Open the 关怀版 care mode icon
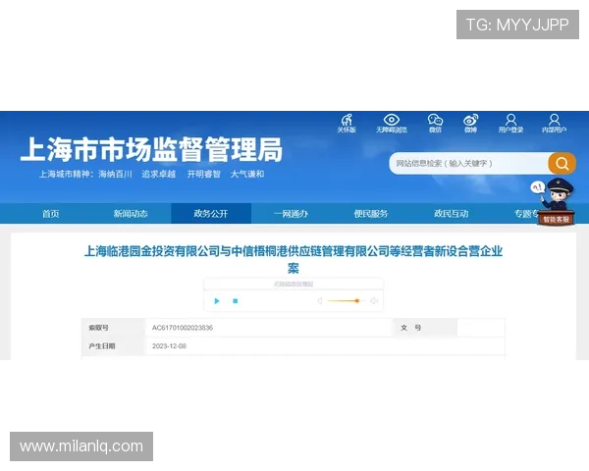Image resolution: width=589 pixels, height=471 pixels. tap(347, 124)
